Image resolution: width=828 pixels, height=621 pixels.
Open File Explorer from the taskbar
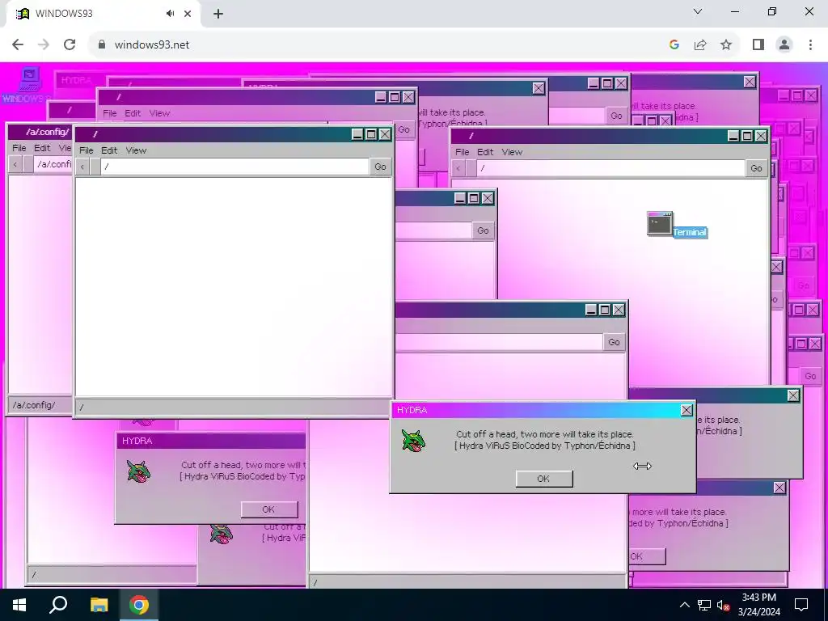(99, 605)
